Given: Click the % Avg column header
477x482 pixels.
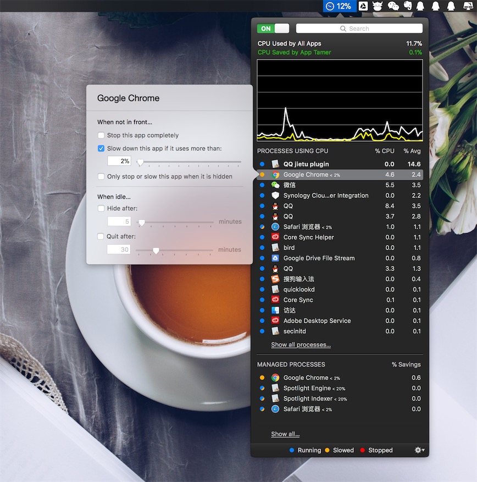Looking at the screenshot, I should [412, 151].
